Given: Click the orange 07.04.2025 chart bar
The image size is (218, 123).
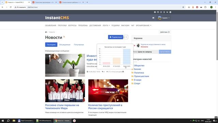Looking at the screenshot, I should coord(116,61).
